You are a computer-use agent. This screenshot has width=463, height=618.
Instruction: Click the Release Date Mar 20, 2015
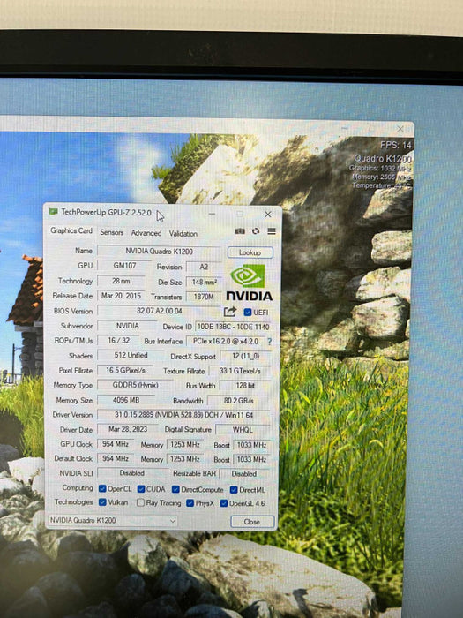(121, 296)
